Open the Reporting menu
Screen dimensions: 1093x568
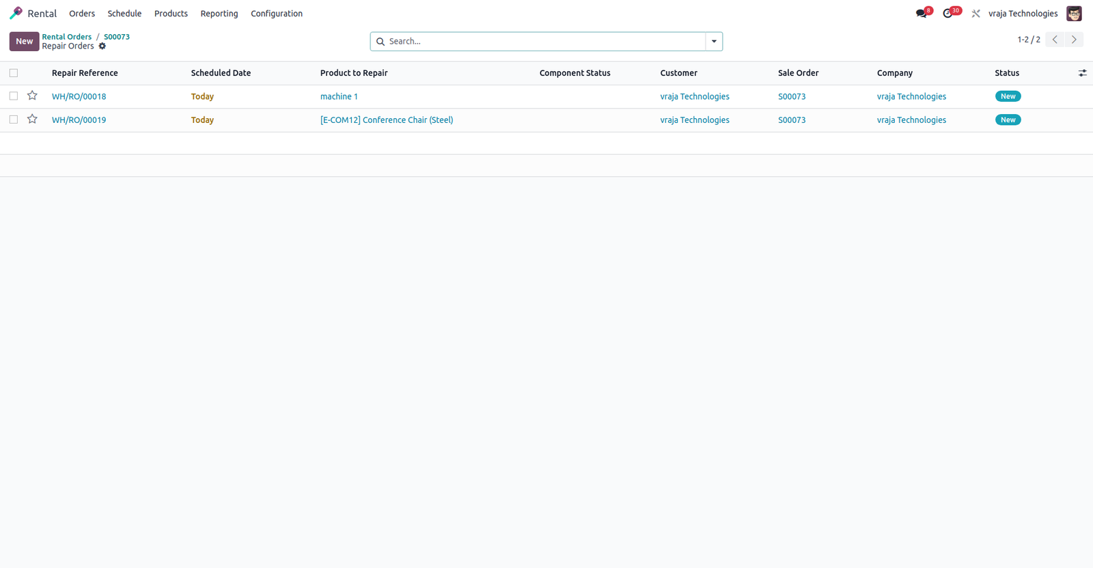[219, 14]
